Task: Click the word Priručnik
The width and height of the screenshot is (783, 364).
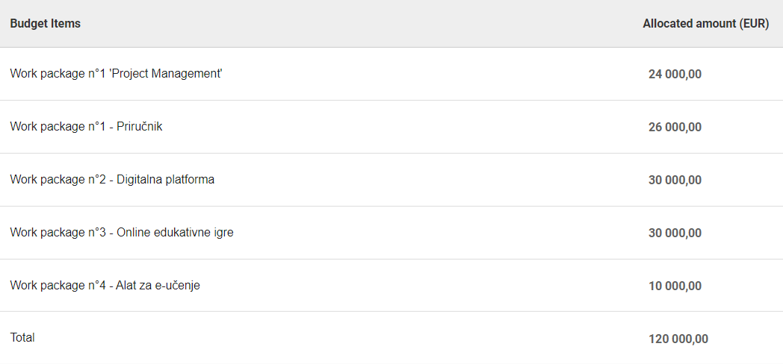Action: click(x=139, y=127)
